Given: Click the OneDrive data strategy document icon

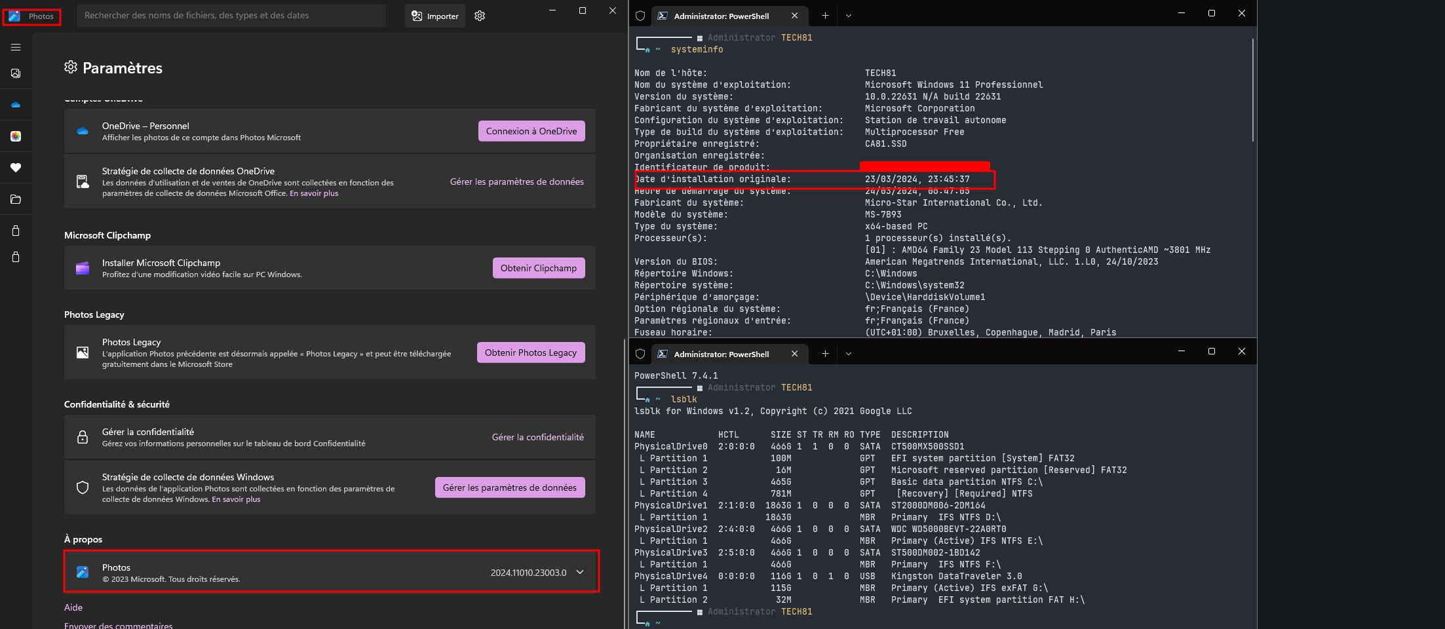Looking at the screenshot, I should (83, 181).
